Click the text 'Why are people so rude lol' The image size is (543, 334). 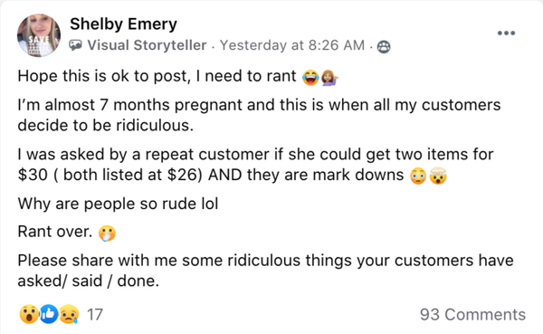[x=118, y=204]
